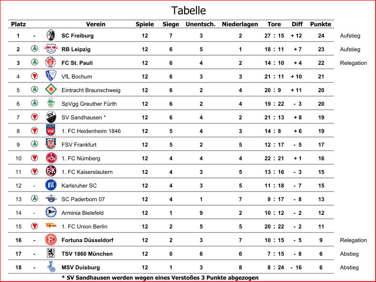
Task: Click the Verein column header
Action: coord(95,24)
